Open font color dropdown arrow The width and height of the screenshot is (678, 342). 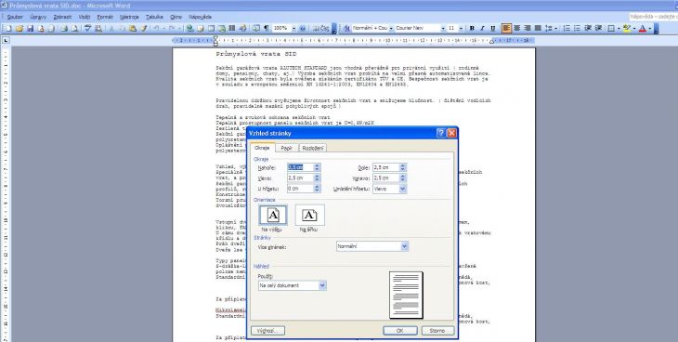click(x=650, y=29)
